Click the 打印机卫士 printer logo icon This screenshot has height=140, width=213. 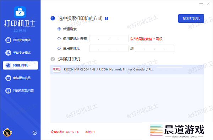click(x=20, y=12)
